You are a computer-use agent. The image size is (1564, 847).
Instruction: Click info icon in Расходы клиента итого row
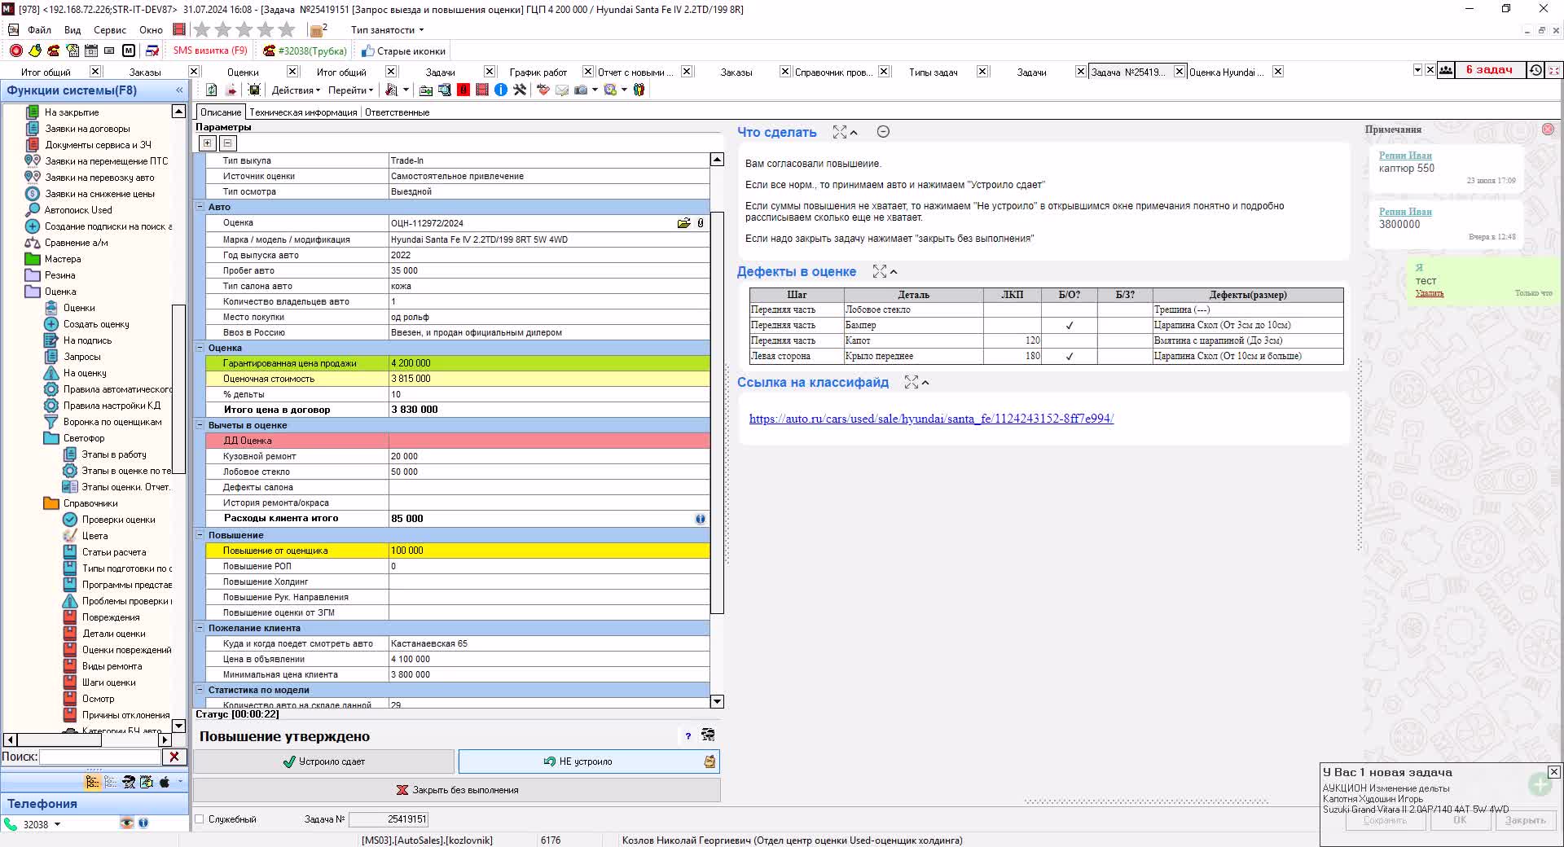click(701, 519)
